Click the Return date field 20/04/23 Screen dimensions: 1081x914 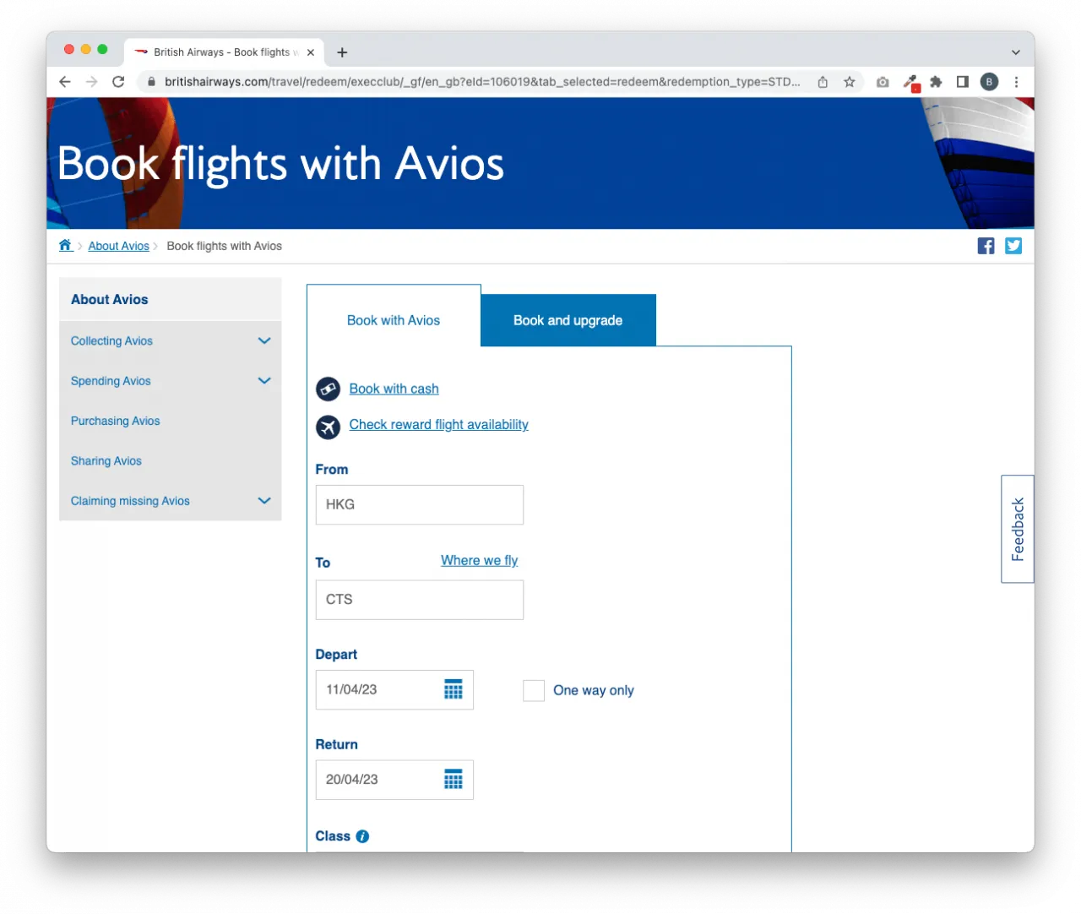click(x=394, y=780)
